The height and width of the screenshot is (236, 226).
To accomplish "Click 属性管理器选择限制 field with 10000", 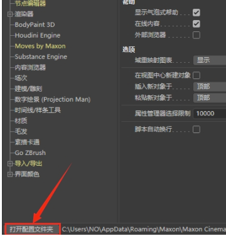I will click(210, 114).
